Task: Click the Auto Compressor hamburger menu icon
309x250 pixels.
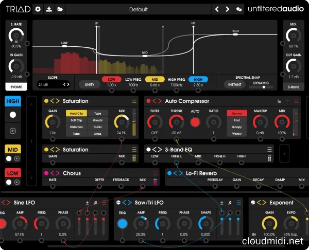Action: pyautogui.click(x=296, y=101)
